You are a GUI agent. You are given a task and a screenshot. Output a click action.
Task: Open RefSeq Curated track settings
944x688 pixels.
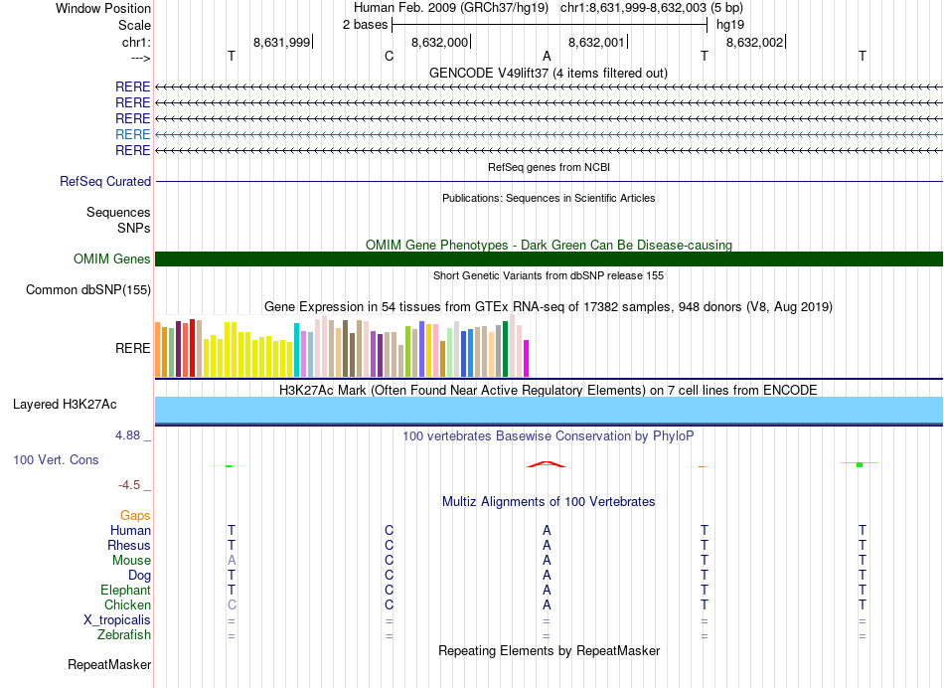coord(104,181)
